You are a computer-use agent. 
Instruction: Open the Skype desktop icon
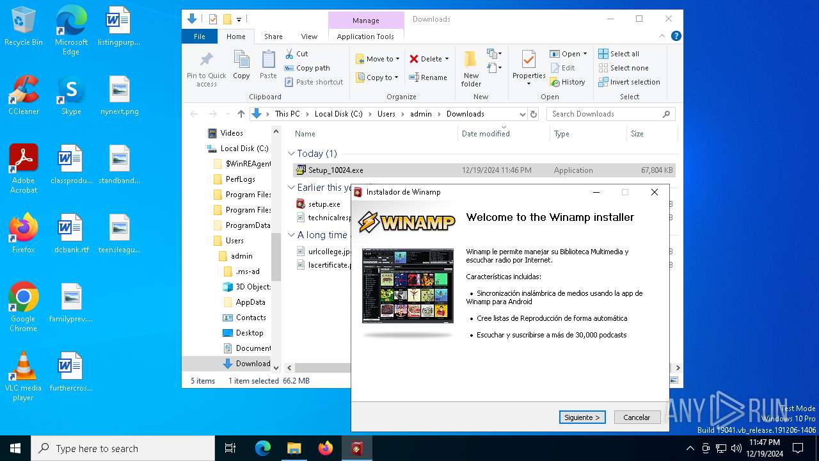coord(71,95)
